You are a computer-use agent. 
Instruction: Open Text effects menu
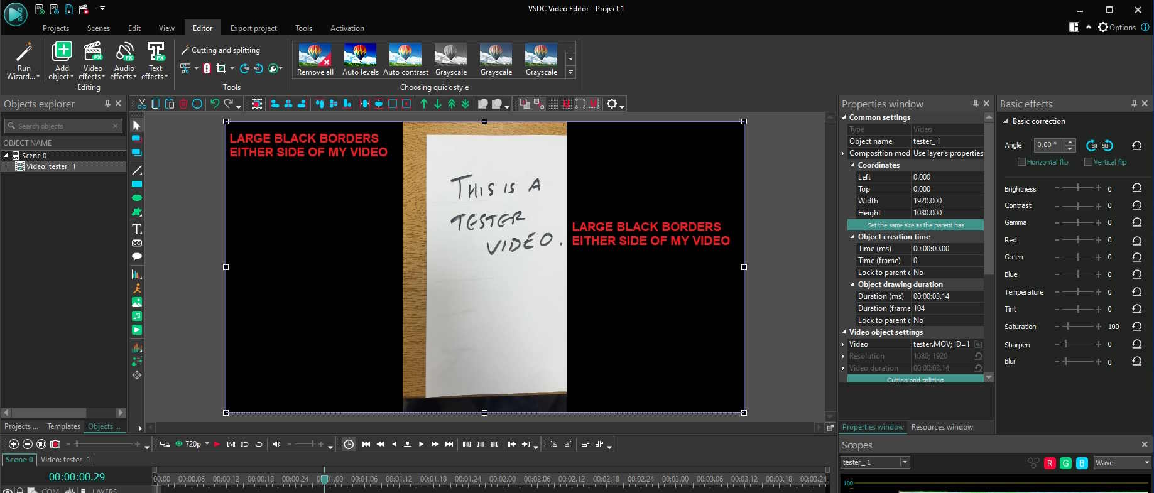(155, 61)
